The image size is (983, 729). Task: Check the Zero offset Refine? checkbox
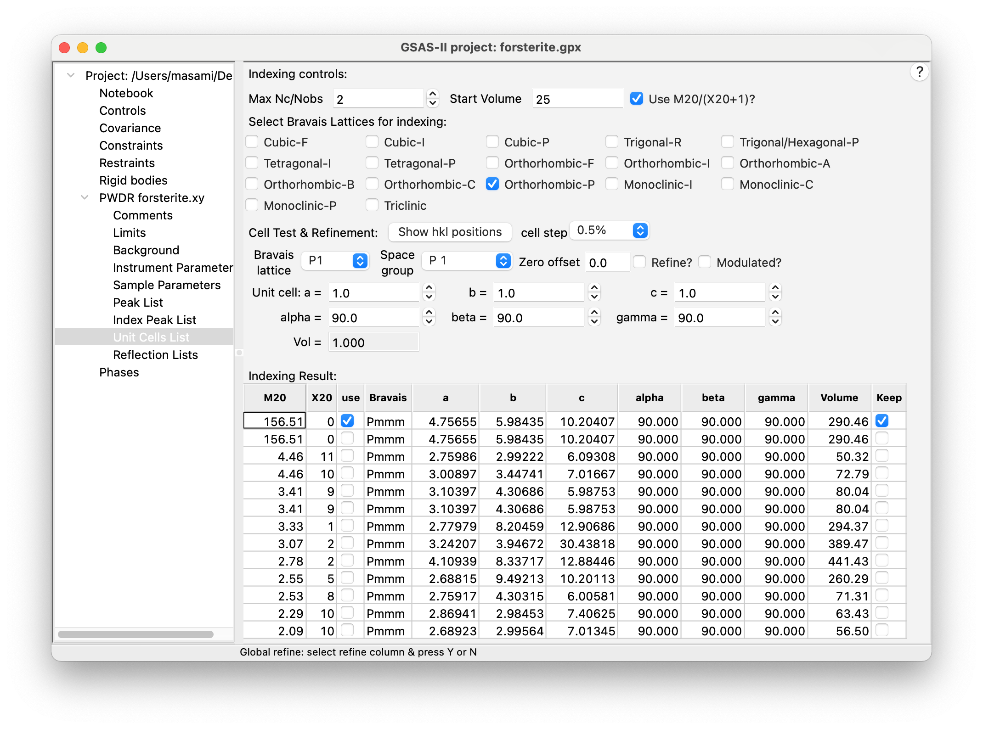(x=639, y=262)
